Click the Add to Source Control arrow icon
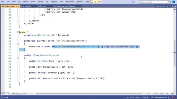Viewport: 177px width, 99px height. 128,98
